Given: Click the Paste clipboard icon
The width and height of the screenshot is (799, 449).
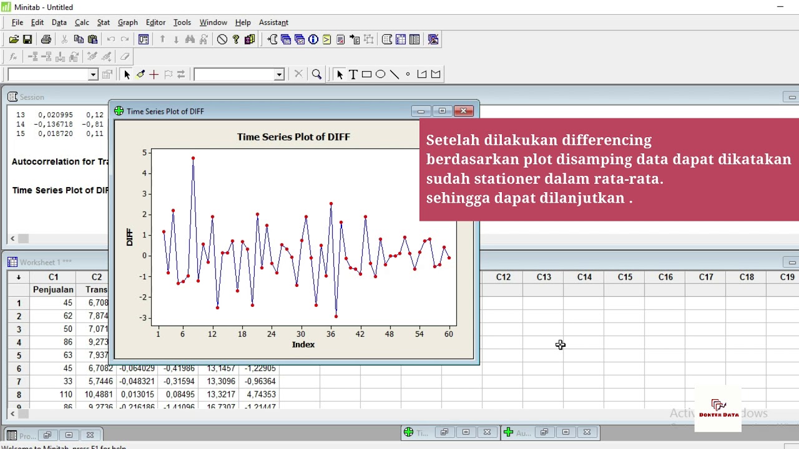Looking at the screenshot, I should coord(92,39).
